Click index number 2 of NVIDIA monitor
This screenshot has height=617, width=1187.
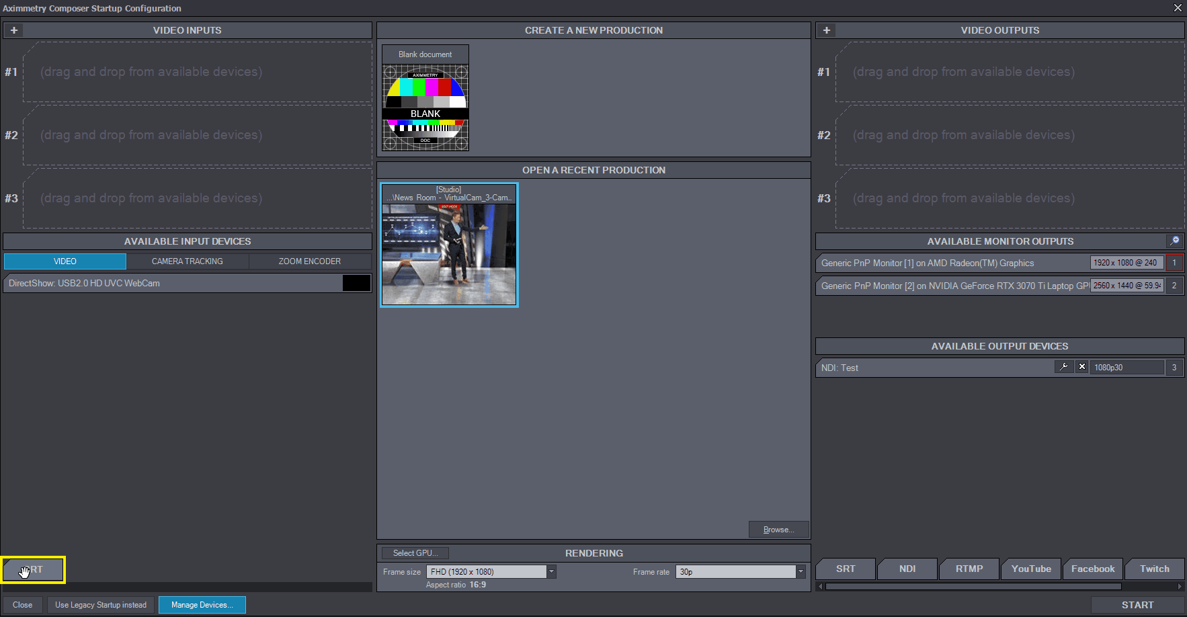(1174, 286)
